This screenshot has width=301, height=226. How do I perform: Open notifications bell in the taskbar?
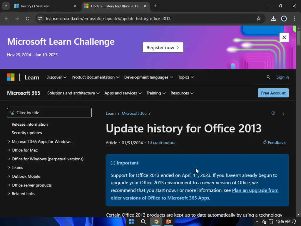click(294, 222)
